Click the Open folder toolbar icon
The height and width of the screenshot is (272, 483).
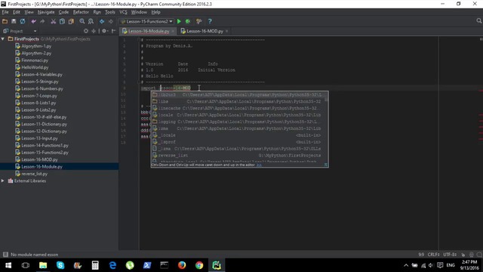pos(5,22)
